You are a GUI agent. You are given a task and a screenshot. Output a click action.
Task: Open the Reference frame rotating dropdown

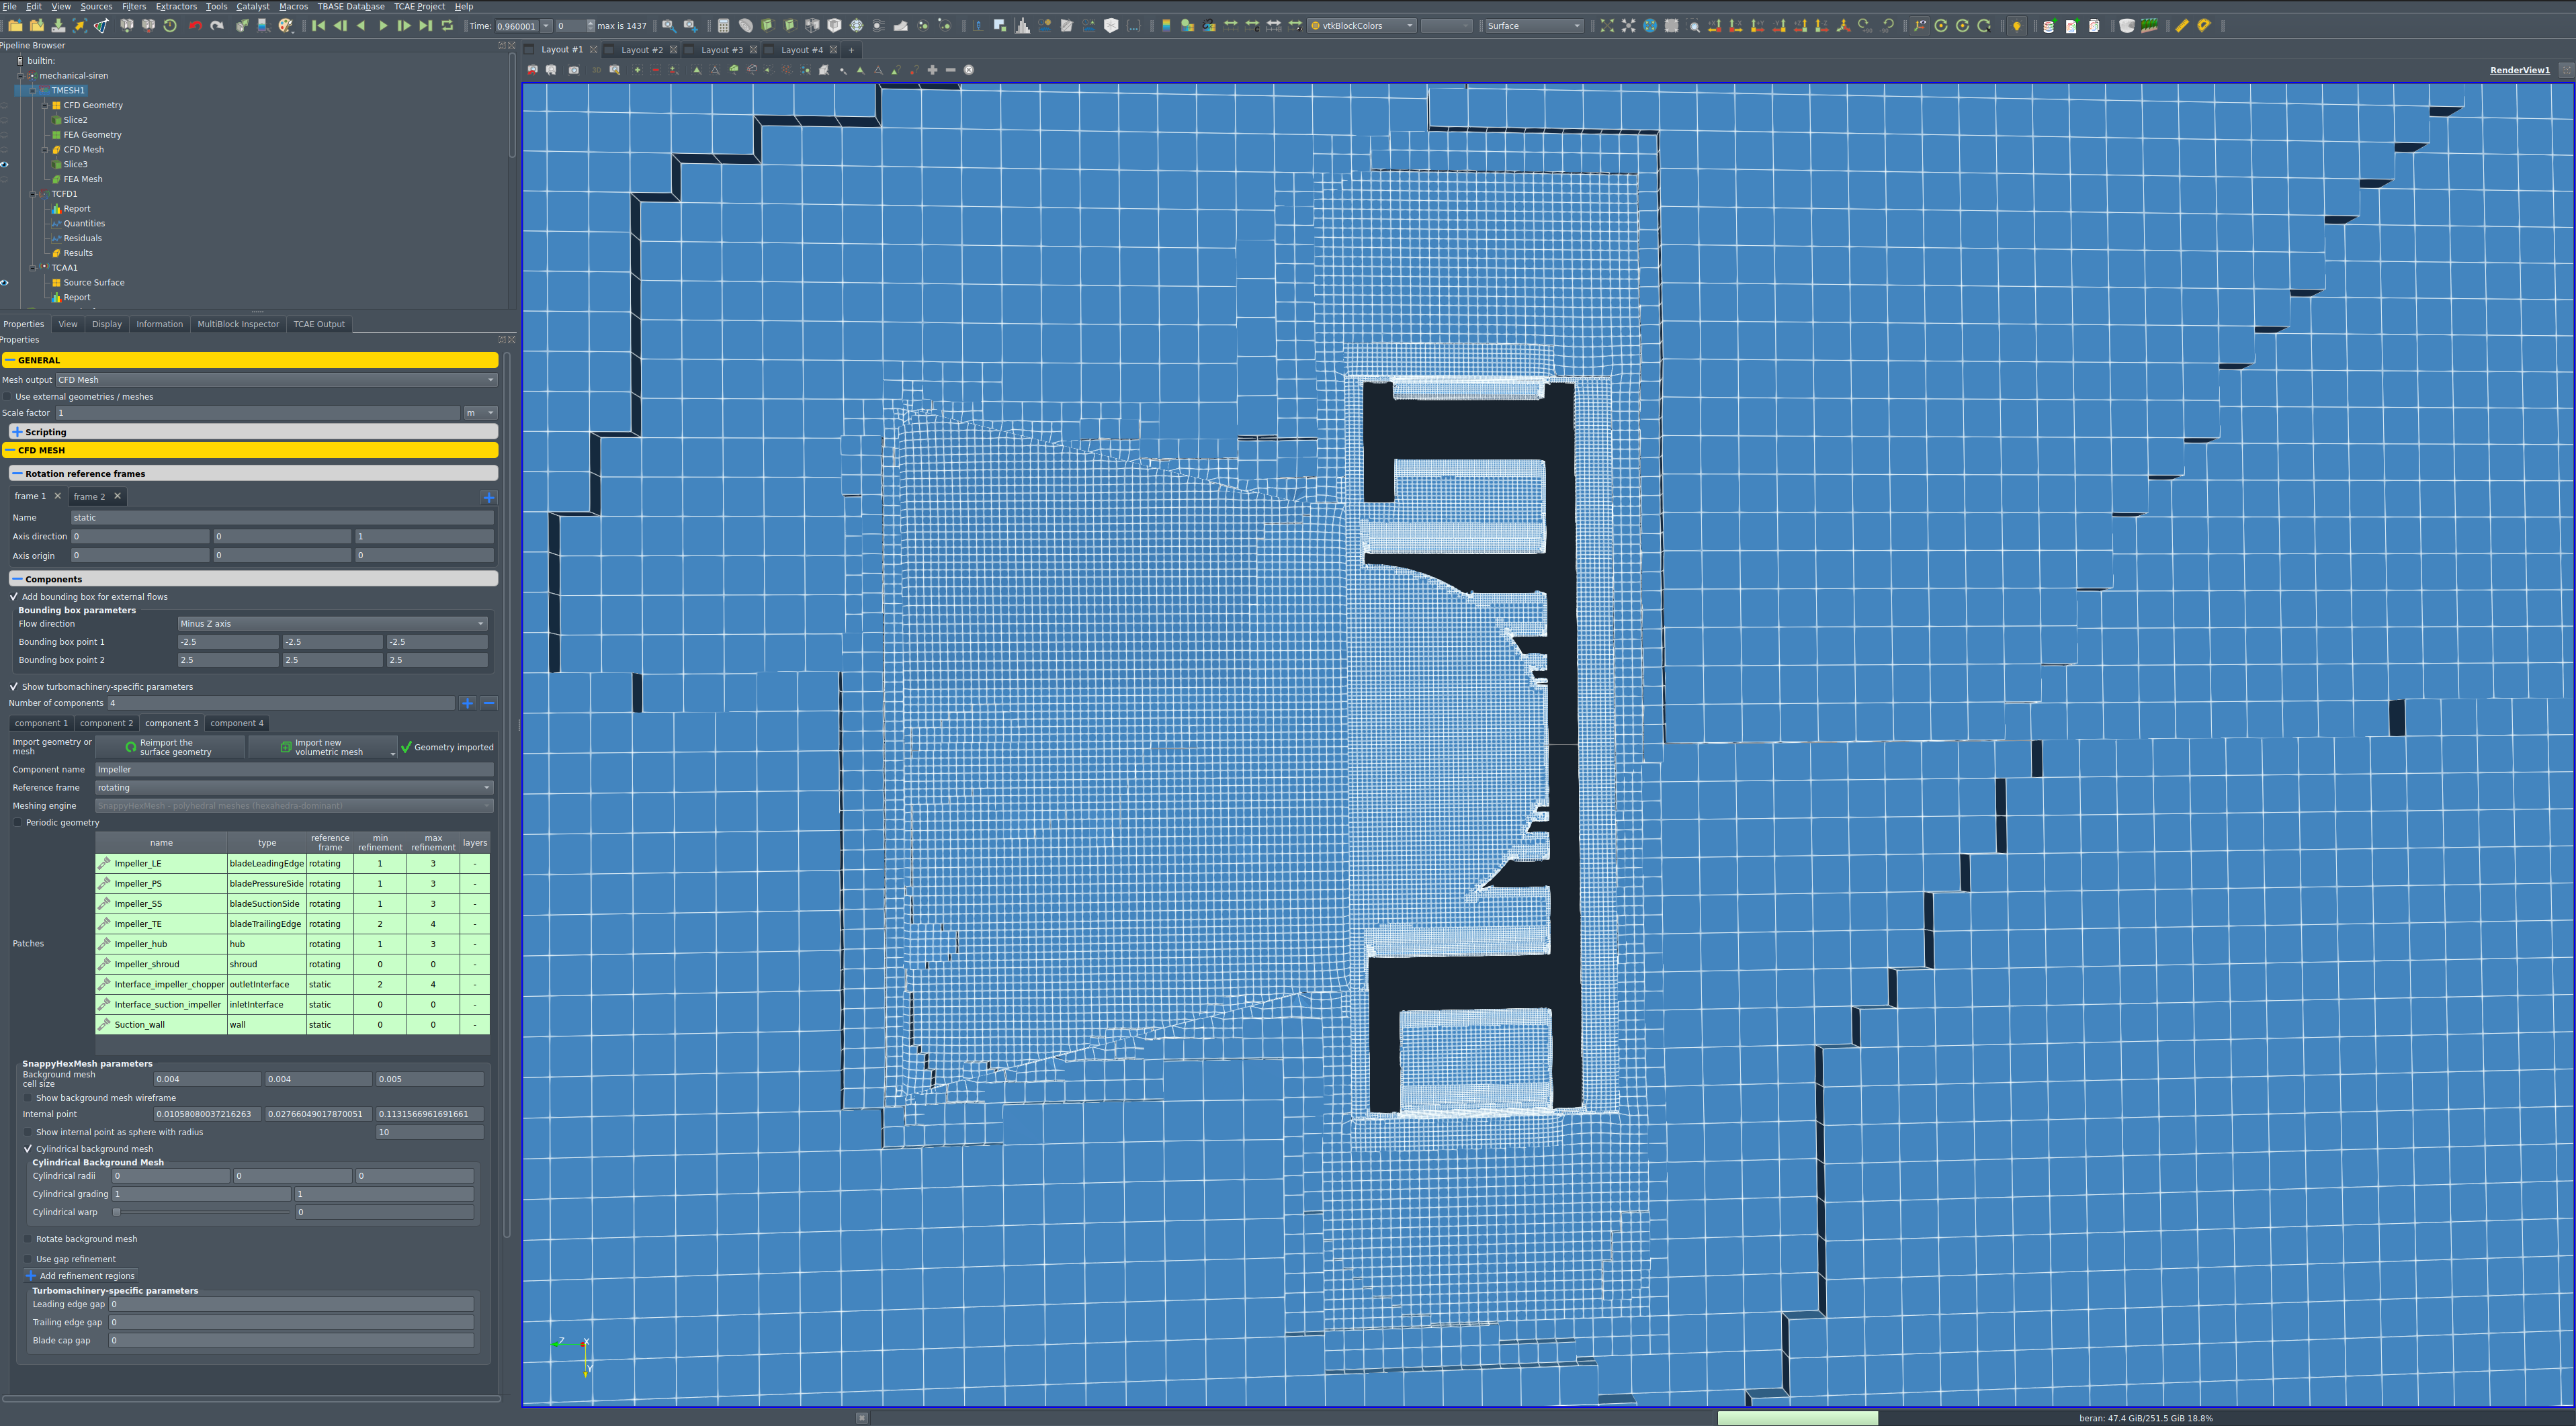294,788
